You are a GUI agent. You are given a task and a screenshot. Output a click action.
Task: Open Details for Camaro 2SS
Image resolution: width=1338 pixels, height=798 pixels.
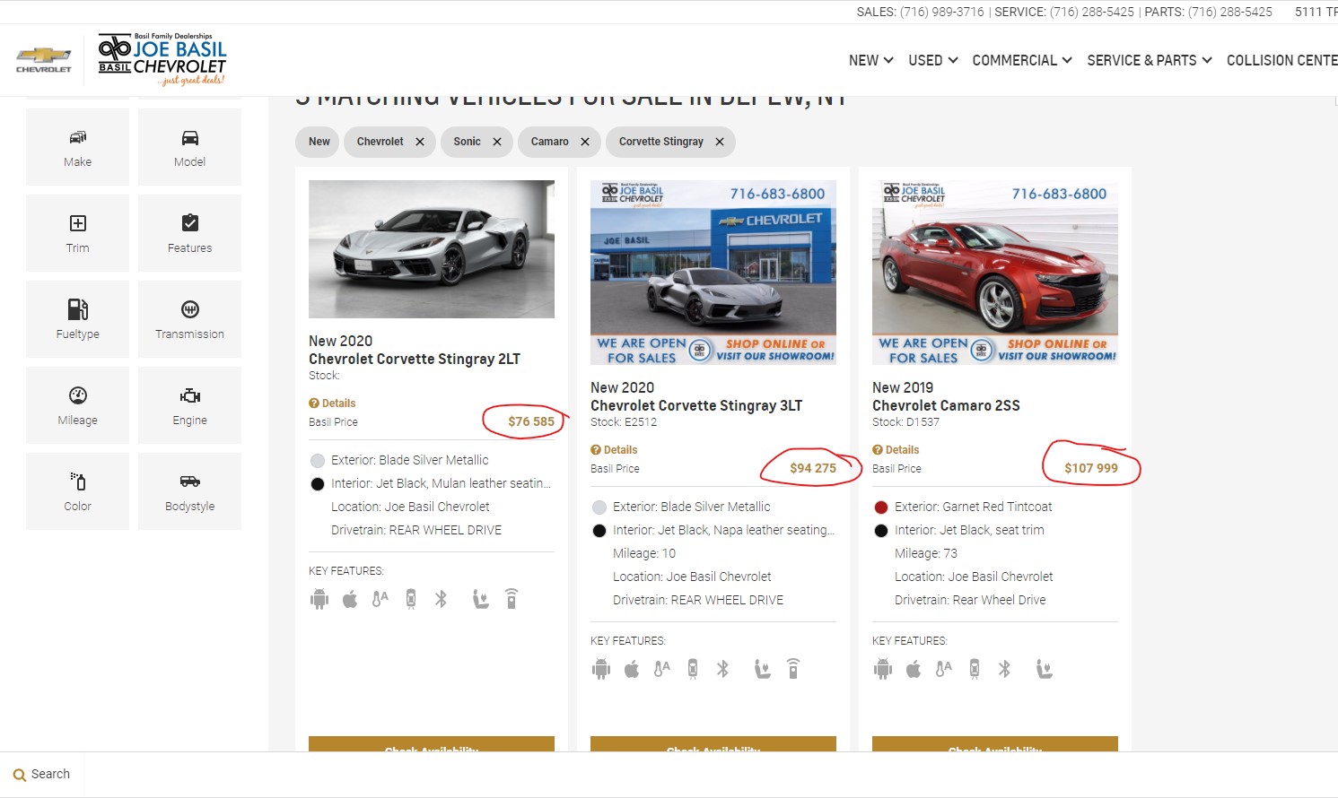(x=896, y=450)
